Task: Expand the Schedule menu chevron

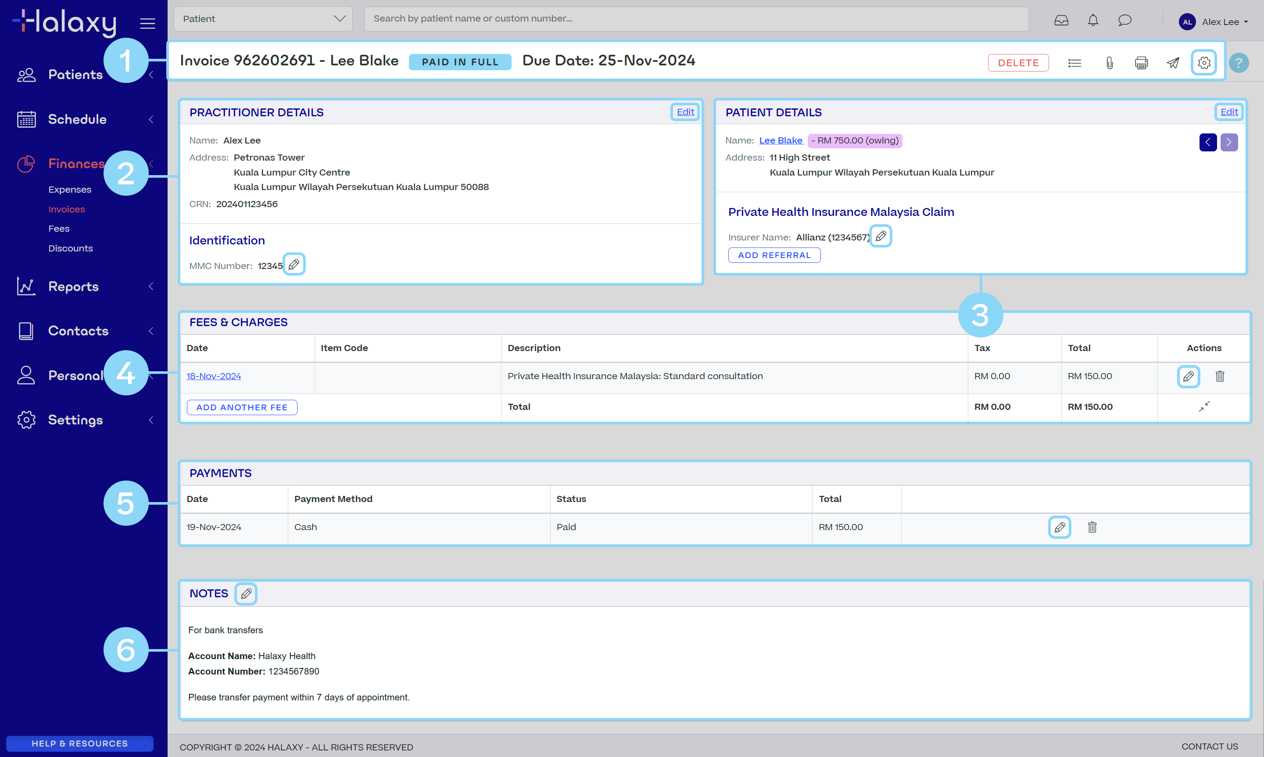Action: [x=151, y=119]
